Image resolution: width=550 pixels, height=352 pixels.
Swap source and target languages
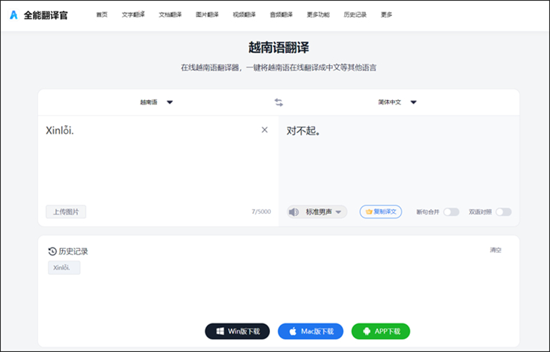tap(279, 102)
